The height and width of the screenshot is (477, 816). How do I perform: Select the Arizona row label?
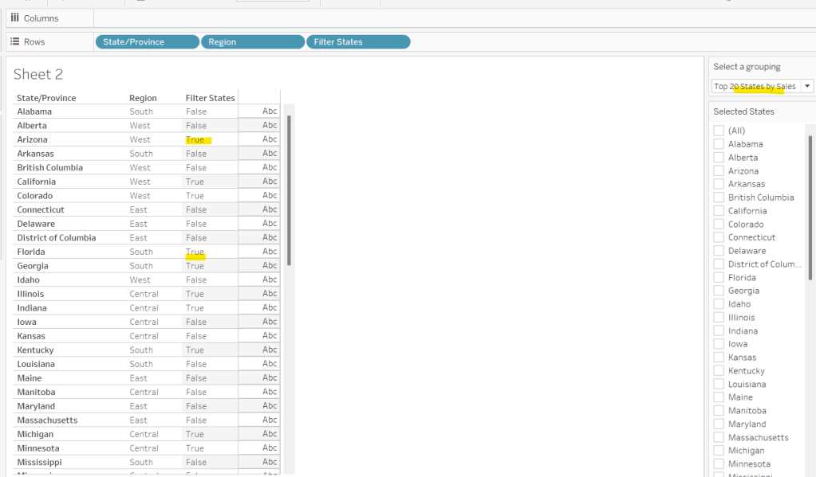pos(32,139)
